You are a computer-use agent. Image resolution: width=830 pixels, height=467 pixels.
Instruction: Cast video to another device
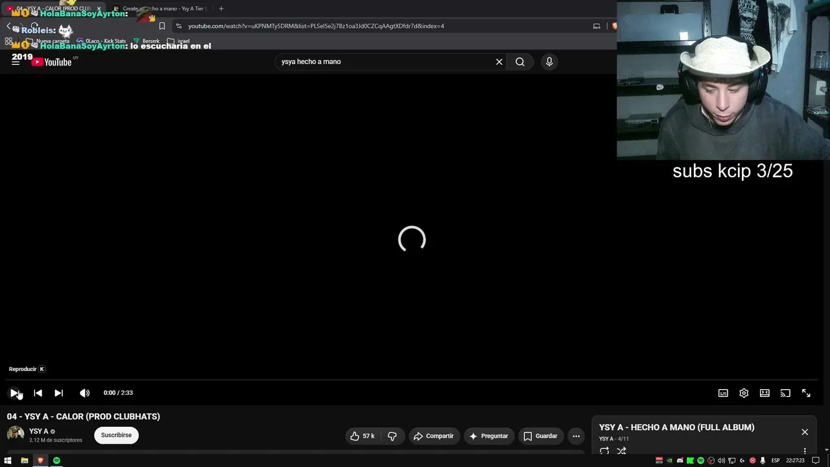[x=785, y=393]
